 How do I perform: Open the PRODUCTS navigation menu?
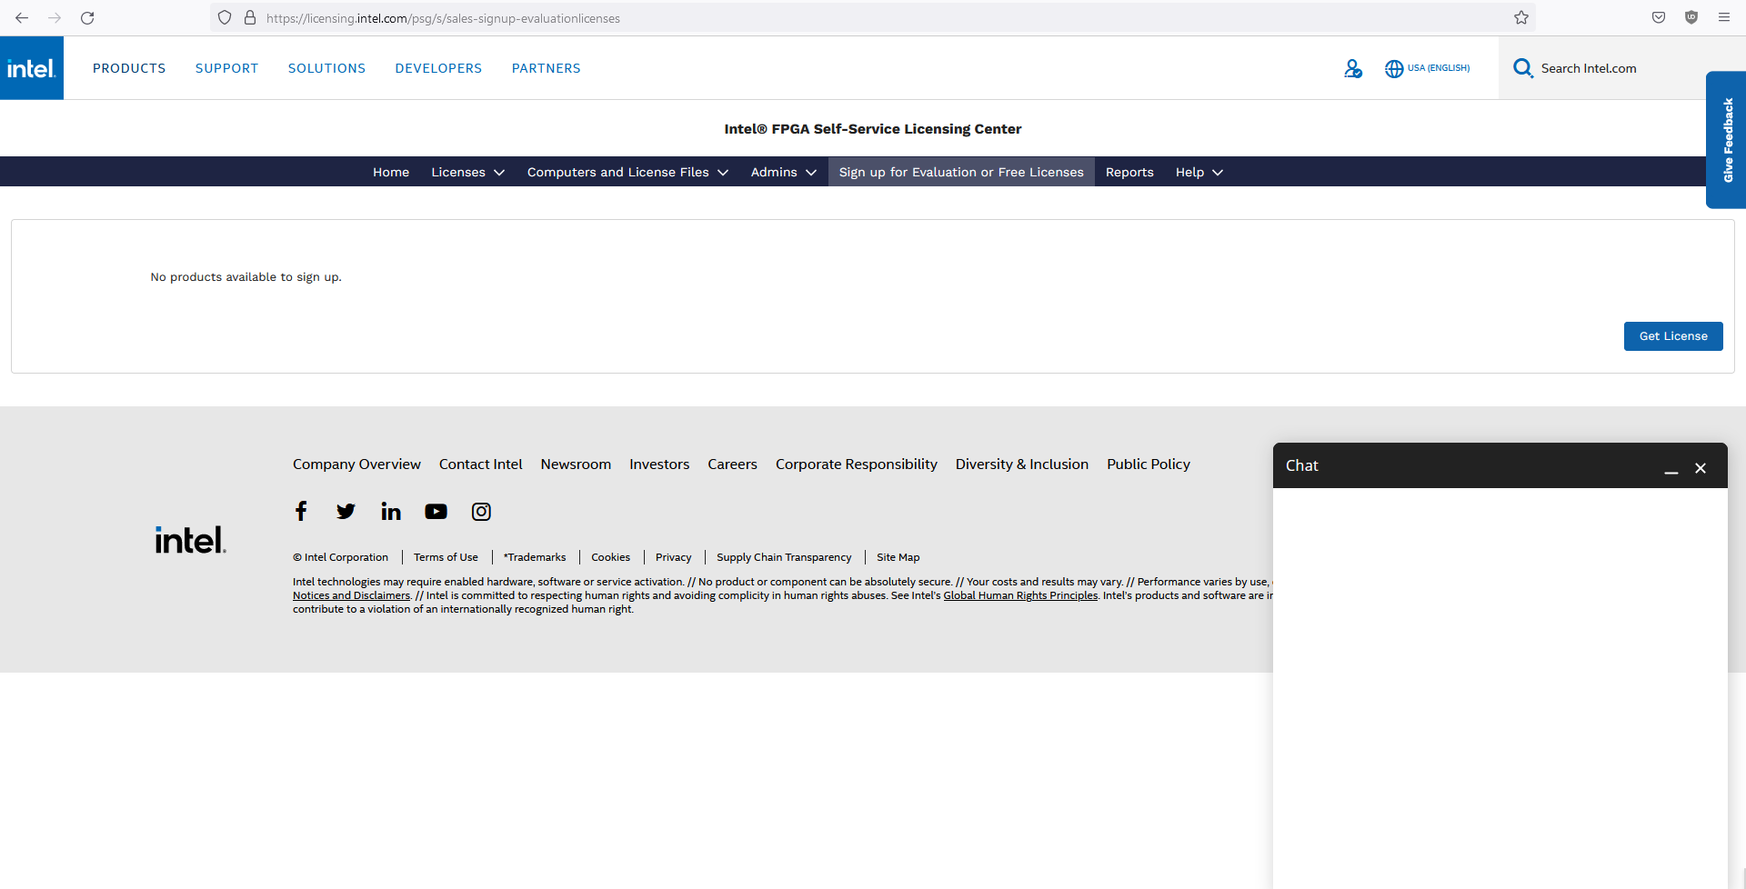pos(129,68)
